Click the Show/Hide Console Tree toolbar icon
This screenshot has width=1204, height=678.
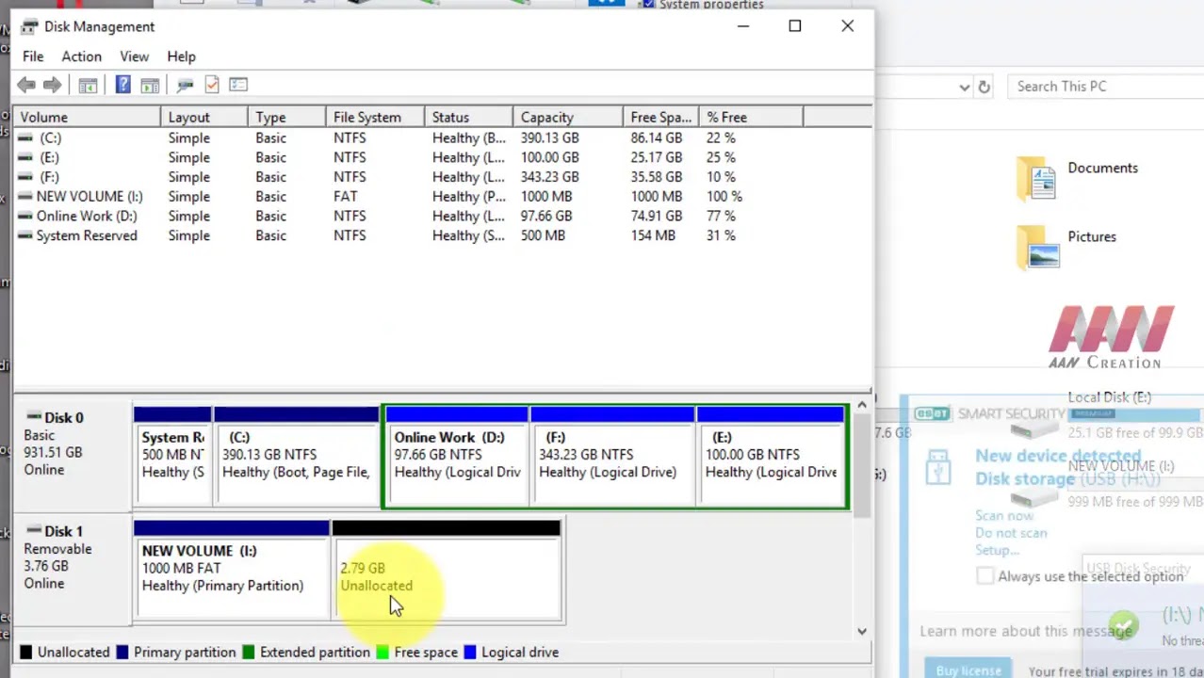88,86
